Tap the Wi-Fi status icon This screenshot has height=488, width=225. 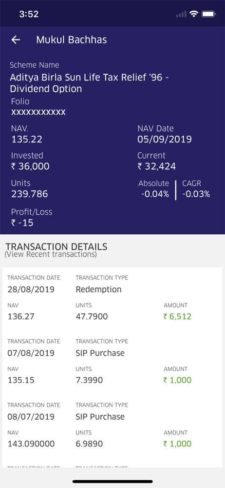tap(194, 14)
